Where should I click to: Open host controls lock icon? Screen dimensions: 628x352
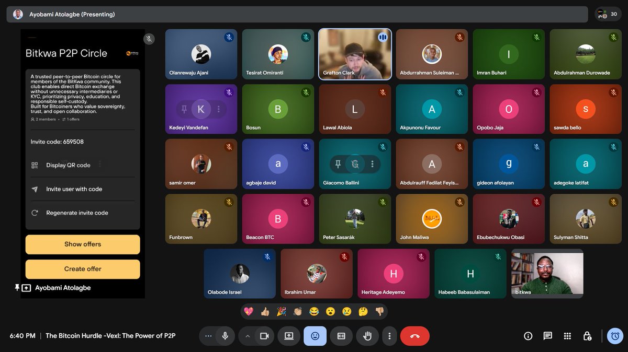pyautogui.click(x=587, y=336)
